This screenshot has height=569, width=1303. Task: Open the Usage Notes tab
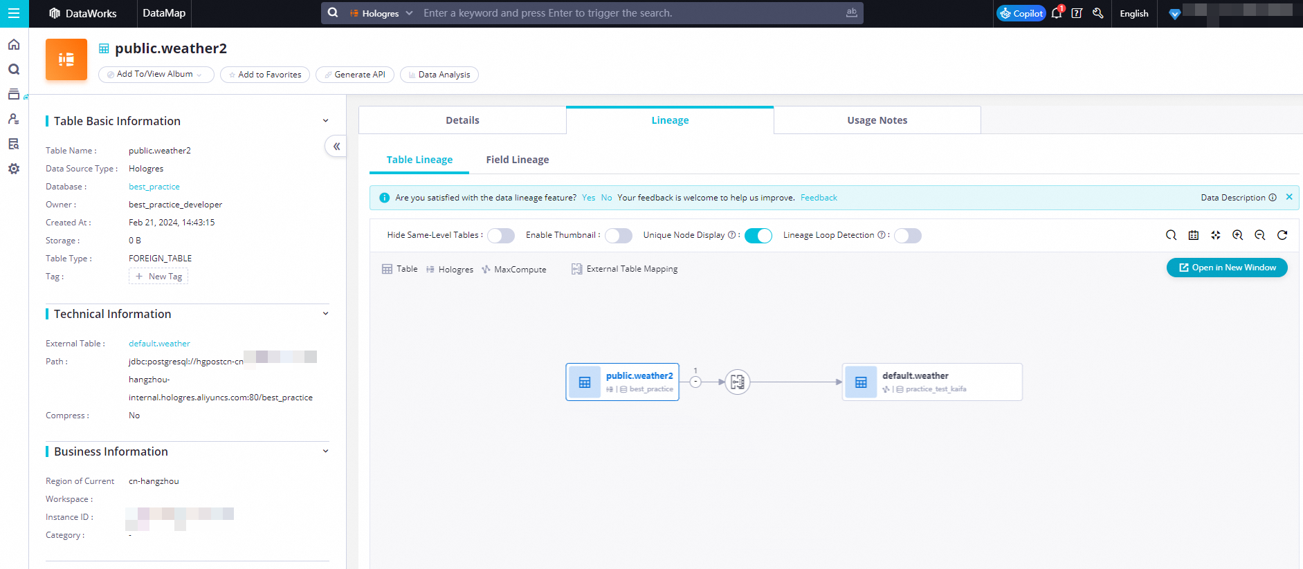click(x=877, y=120)
